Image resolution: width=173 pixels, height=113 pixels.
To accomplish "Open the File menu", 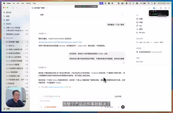I will click(14, 3).
